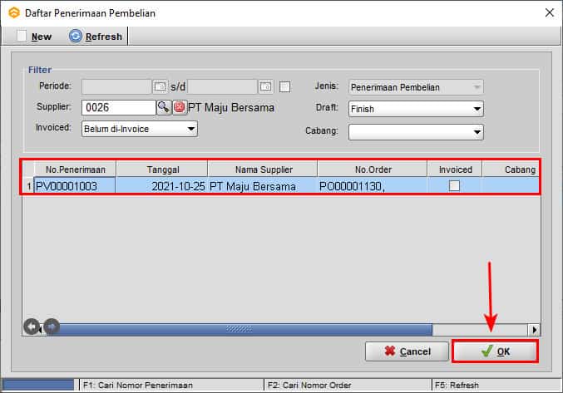Click the app logo in title bar
The image size is (563, 393).
click(x=13, y=12)
